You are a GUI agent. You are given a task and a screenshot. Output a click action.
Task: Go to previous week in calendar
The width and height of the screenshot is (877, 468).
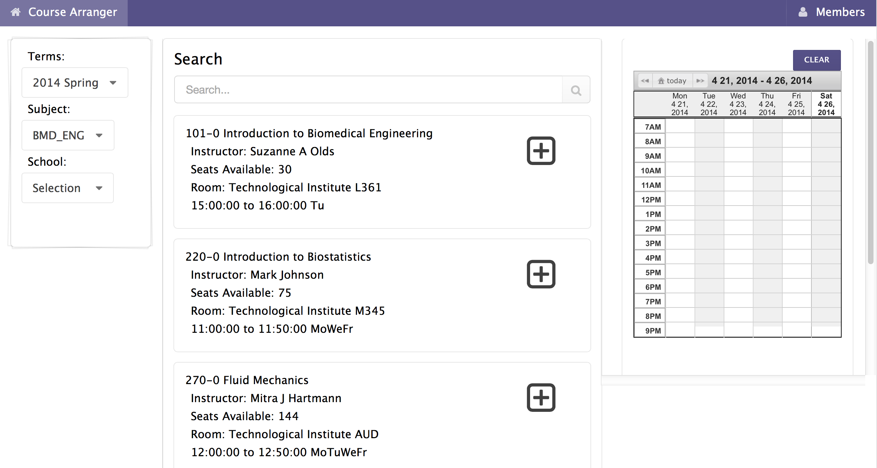pyautogui.click(x=645, y=81)
